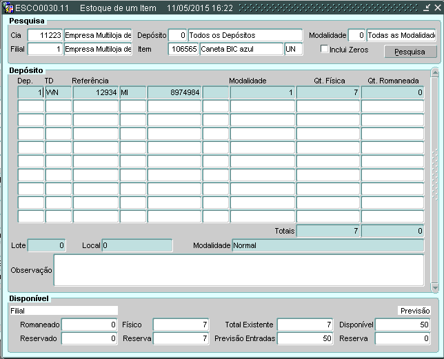Select Qt. Física cell showing 7 in first row
444x359 pixels.
point(328,92)
